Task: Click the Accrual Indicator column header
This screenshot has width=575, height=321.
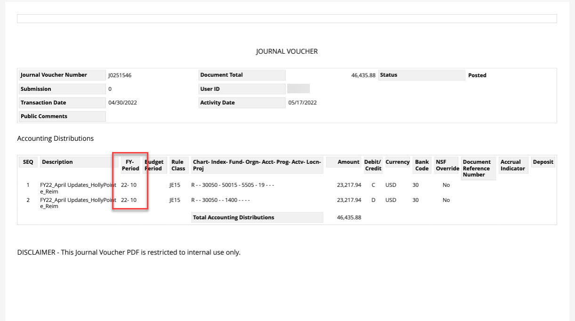Action: tap(512, 165)
